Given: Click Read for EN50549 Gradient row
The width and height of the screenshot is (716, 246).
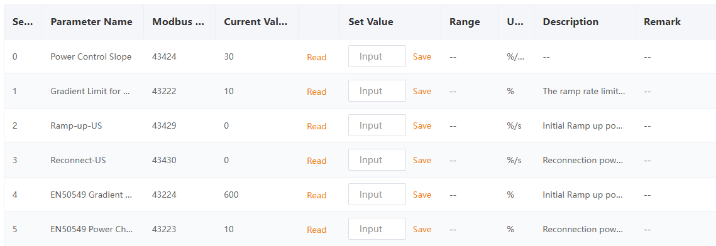Looking at the screenshot, I should coord(316,195).
